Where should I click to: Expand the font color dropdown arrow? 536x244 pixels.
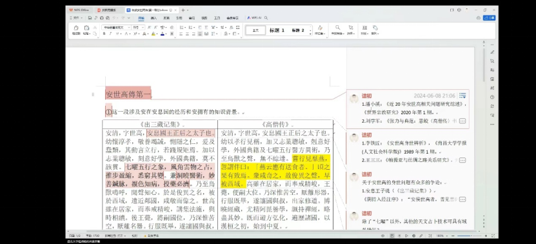(x=166, y=34)
